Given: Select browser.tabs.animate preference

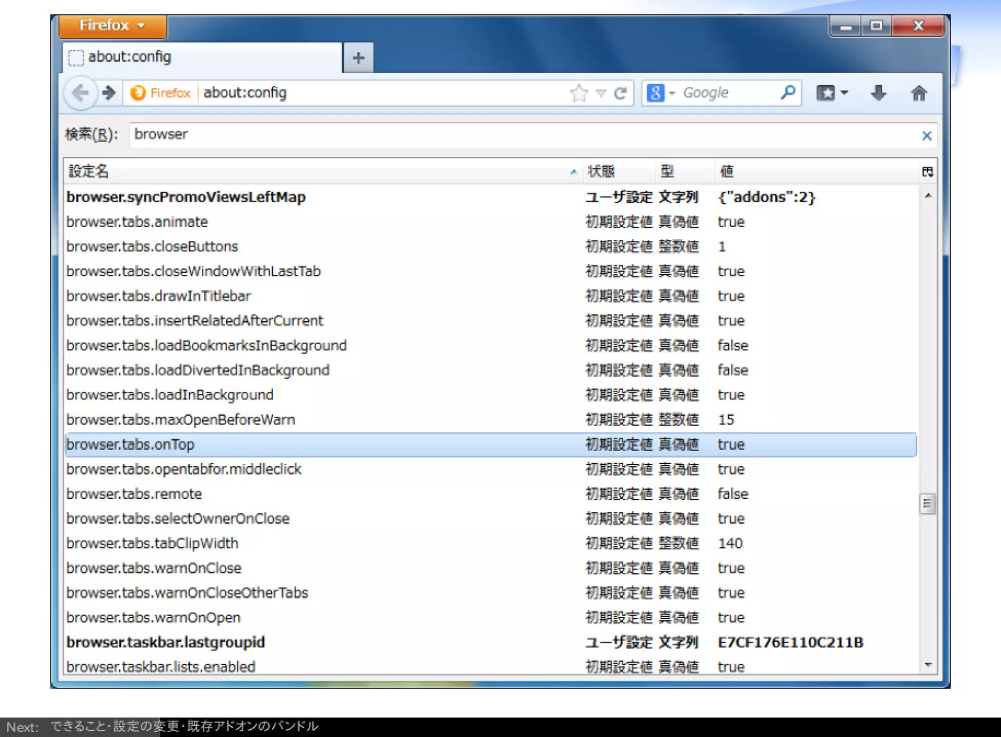Looking at the screenshot, I should coord(491,222).
